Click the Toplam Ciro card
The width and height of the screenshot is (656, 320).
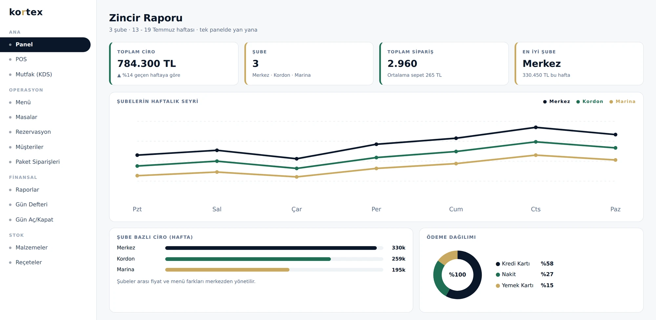click(174, 64)
